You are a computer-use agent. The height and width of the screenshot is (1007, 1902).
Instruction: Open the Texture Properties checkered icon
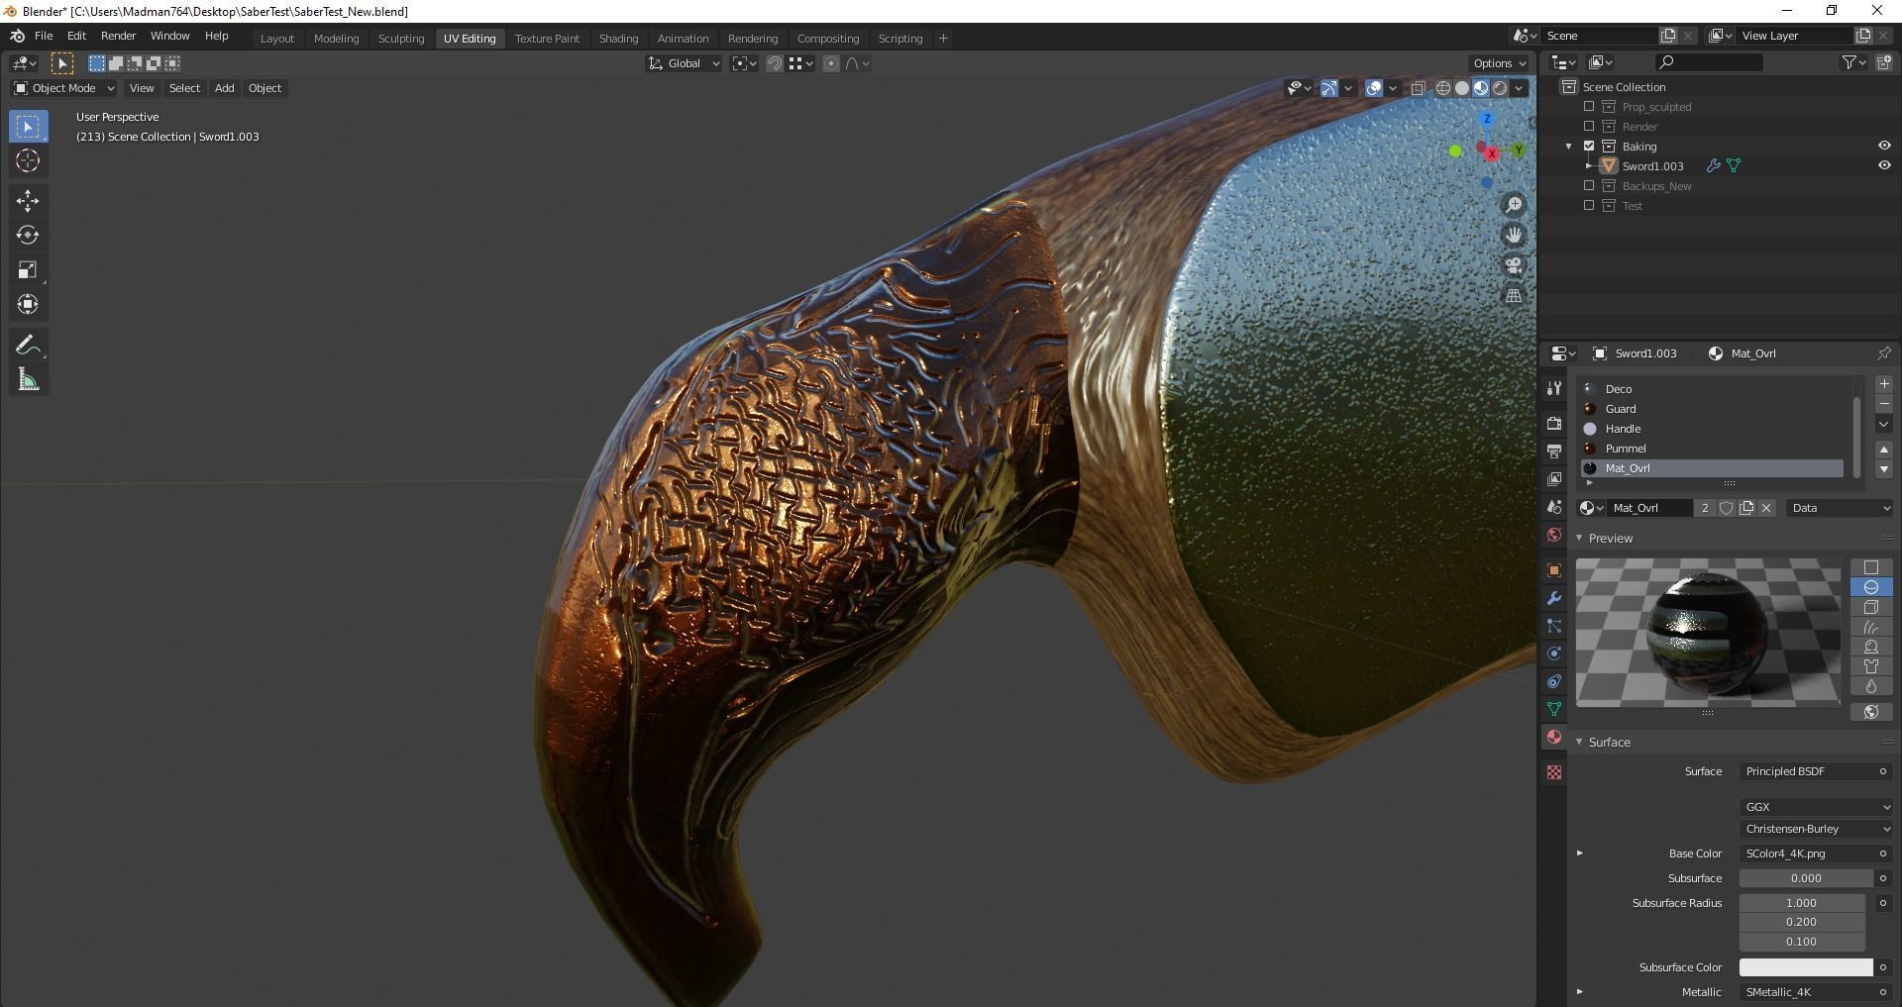pyautogui.click(x=1553, y=772)
